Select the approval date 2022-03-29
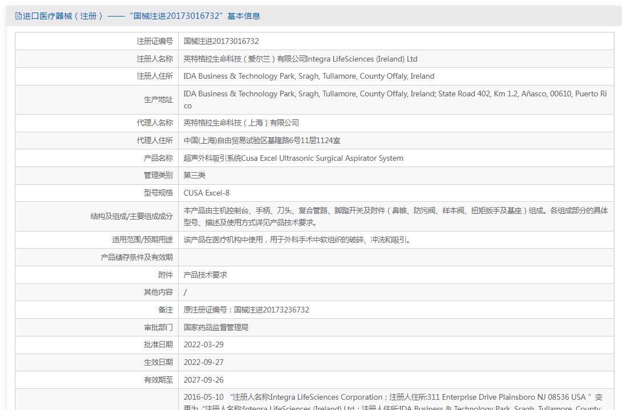 tap(204, 344)
